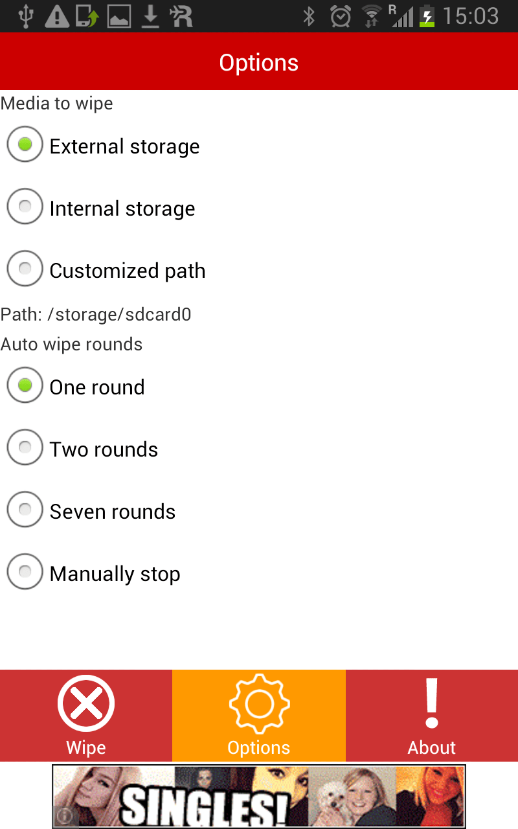Viewport: 518px width, 829px height.
Task: Choose the Customized path option
Action: pyautogui.click(x=25, y=269)
